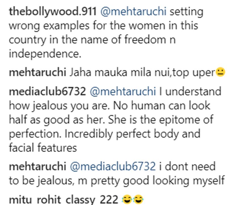Click the word 'independence.' in first comment
Viewport: 241px width, 205px height.
coord(45,54)
